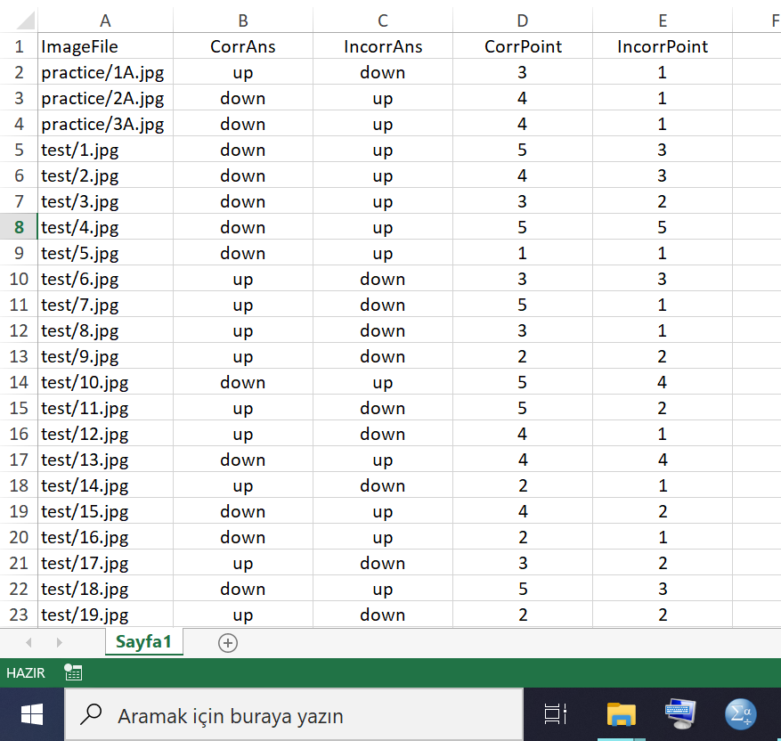Select cell test/9.jpg
Viewport: 781px width, 741px height.
coord(105,356)
